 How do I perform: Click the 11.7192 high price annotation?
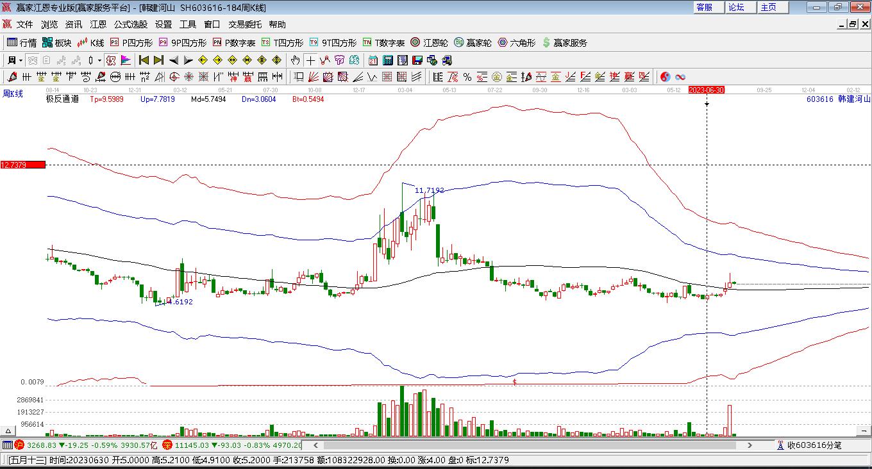click(429, 191)
